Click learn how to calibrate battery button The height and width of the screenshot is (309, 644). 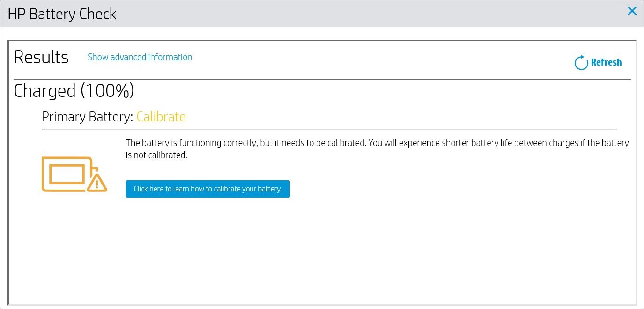click(x=208, y=189)
